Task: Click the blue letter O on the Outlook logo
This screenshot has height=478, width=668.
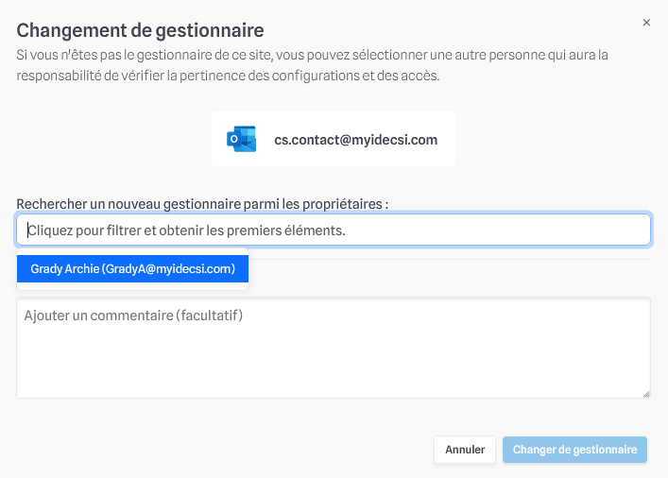Action: click(x=233, y=139)
